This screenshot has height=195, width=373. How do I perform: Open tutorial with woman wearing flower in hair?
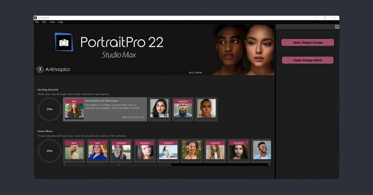191,151
